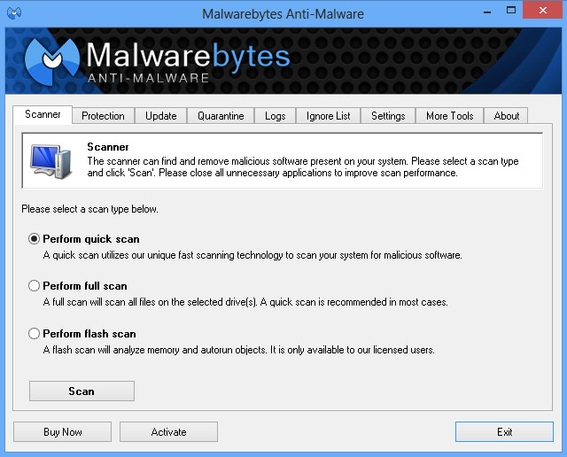Select the Scanner tab
Image resolution: width=567 pixels, height=457 pixels.
[x=43, y=115]
